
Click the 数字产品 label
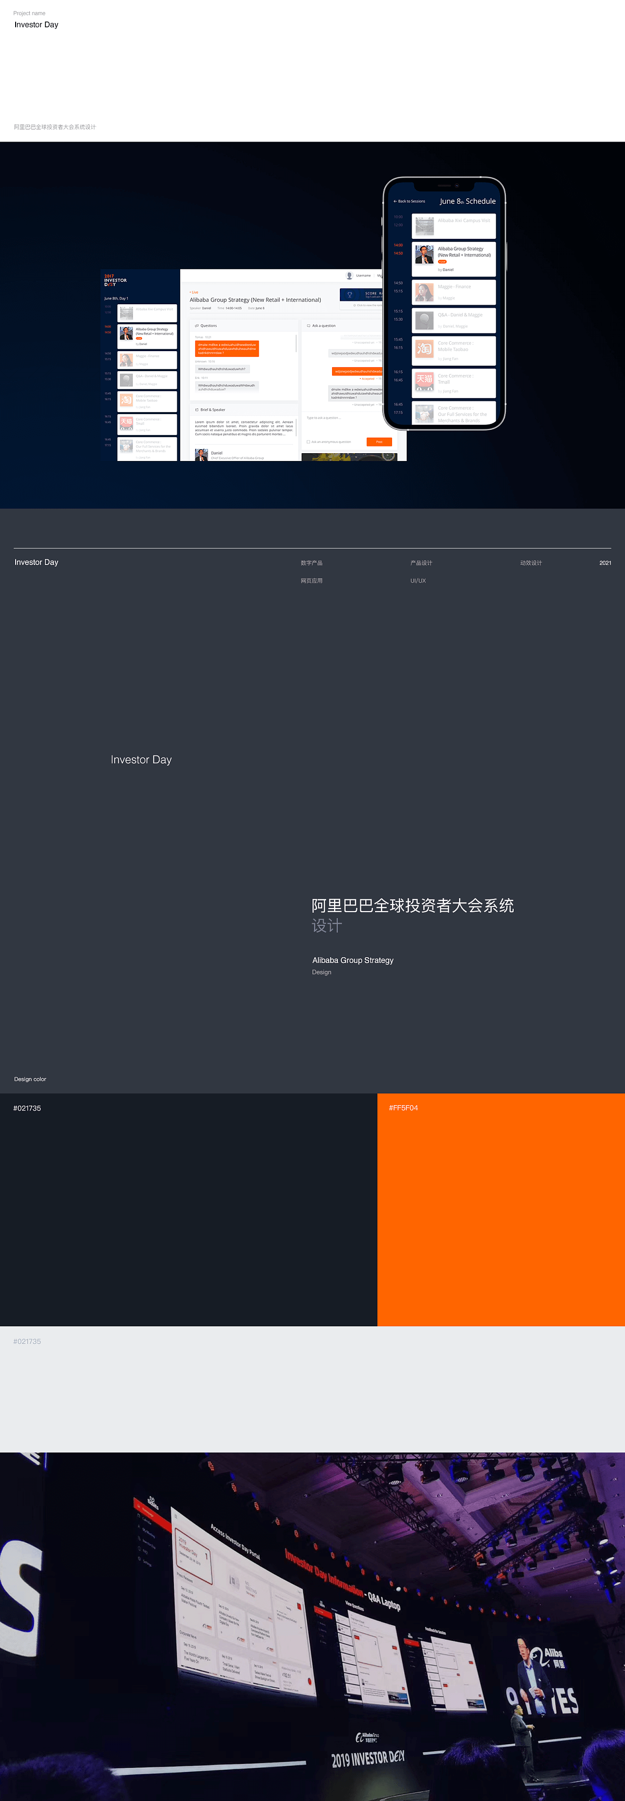pyautogui.click(x=312, y=563)
